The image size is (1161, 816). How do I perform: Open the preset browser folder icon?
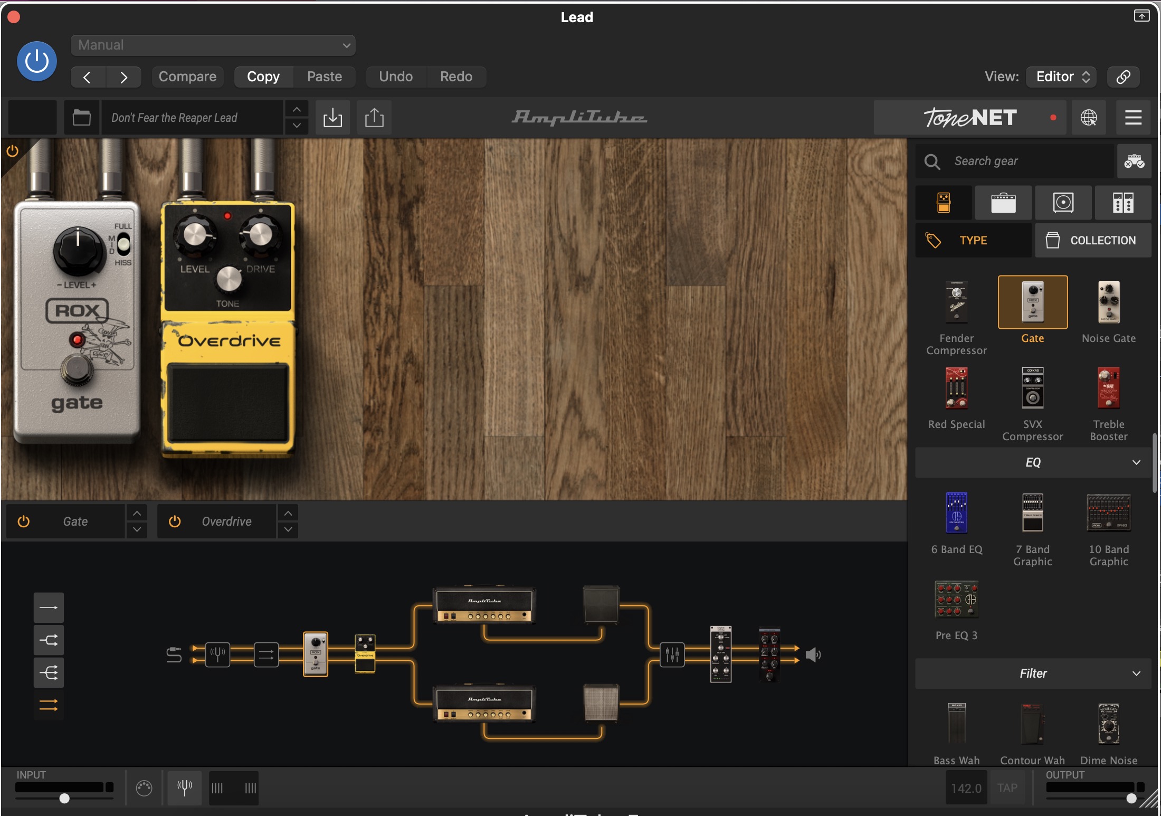click(81, 117)
